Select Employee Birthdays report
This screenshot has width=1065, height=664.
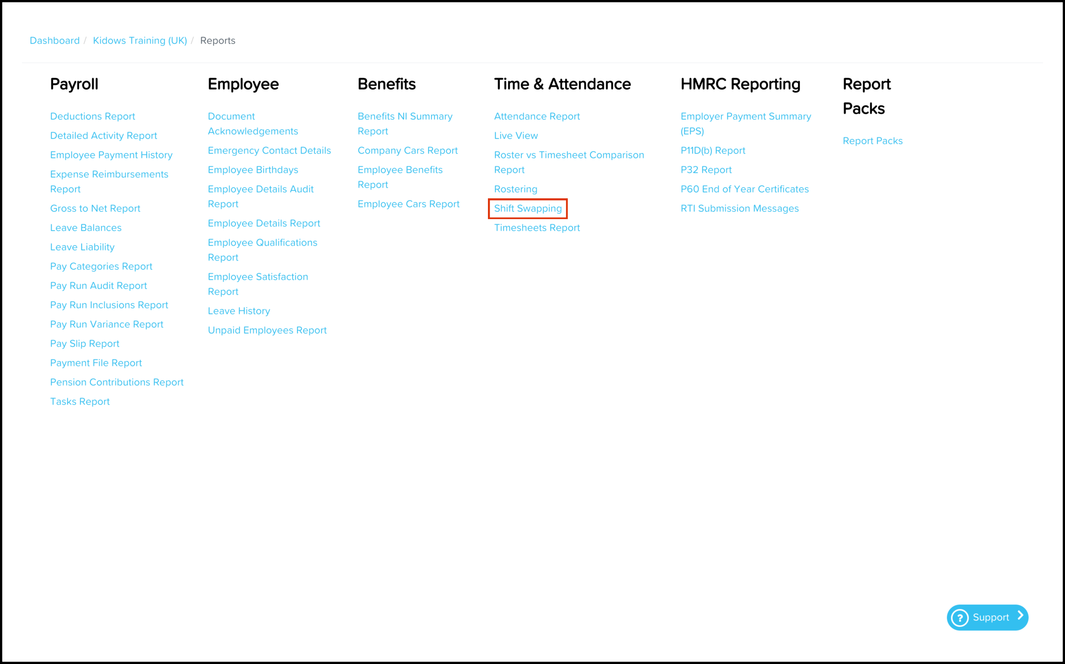click(x=253, y=170)
